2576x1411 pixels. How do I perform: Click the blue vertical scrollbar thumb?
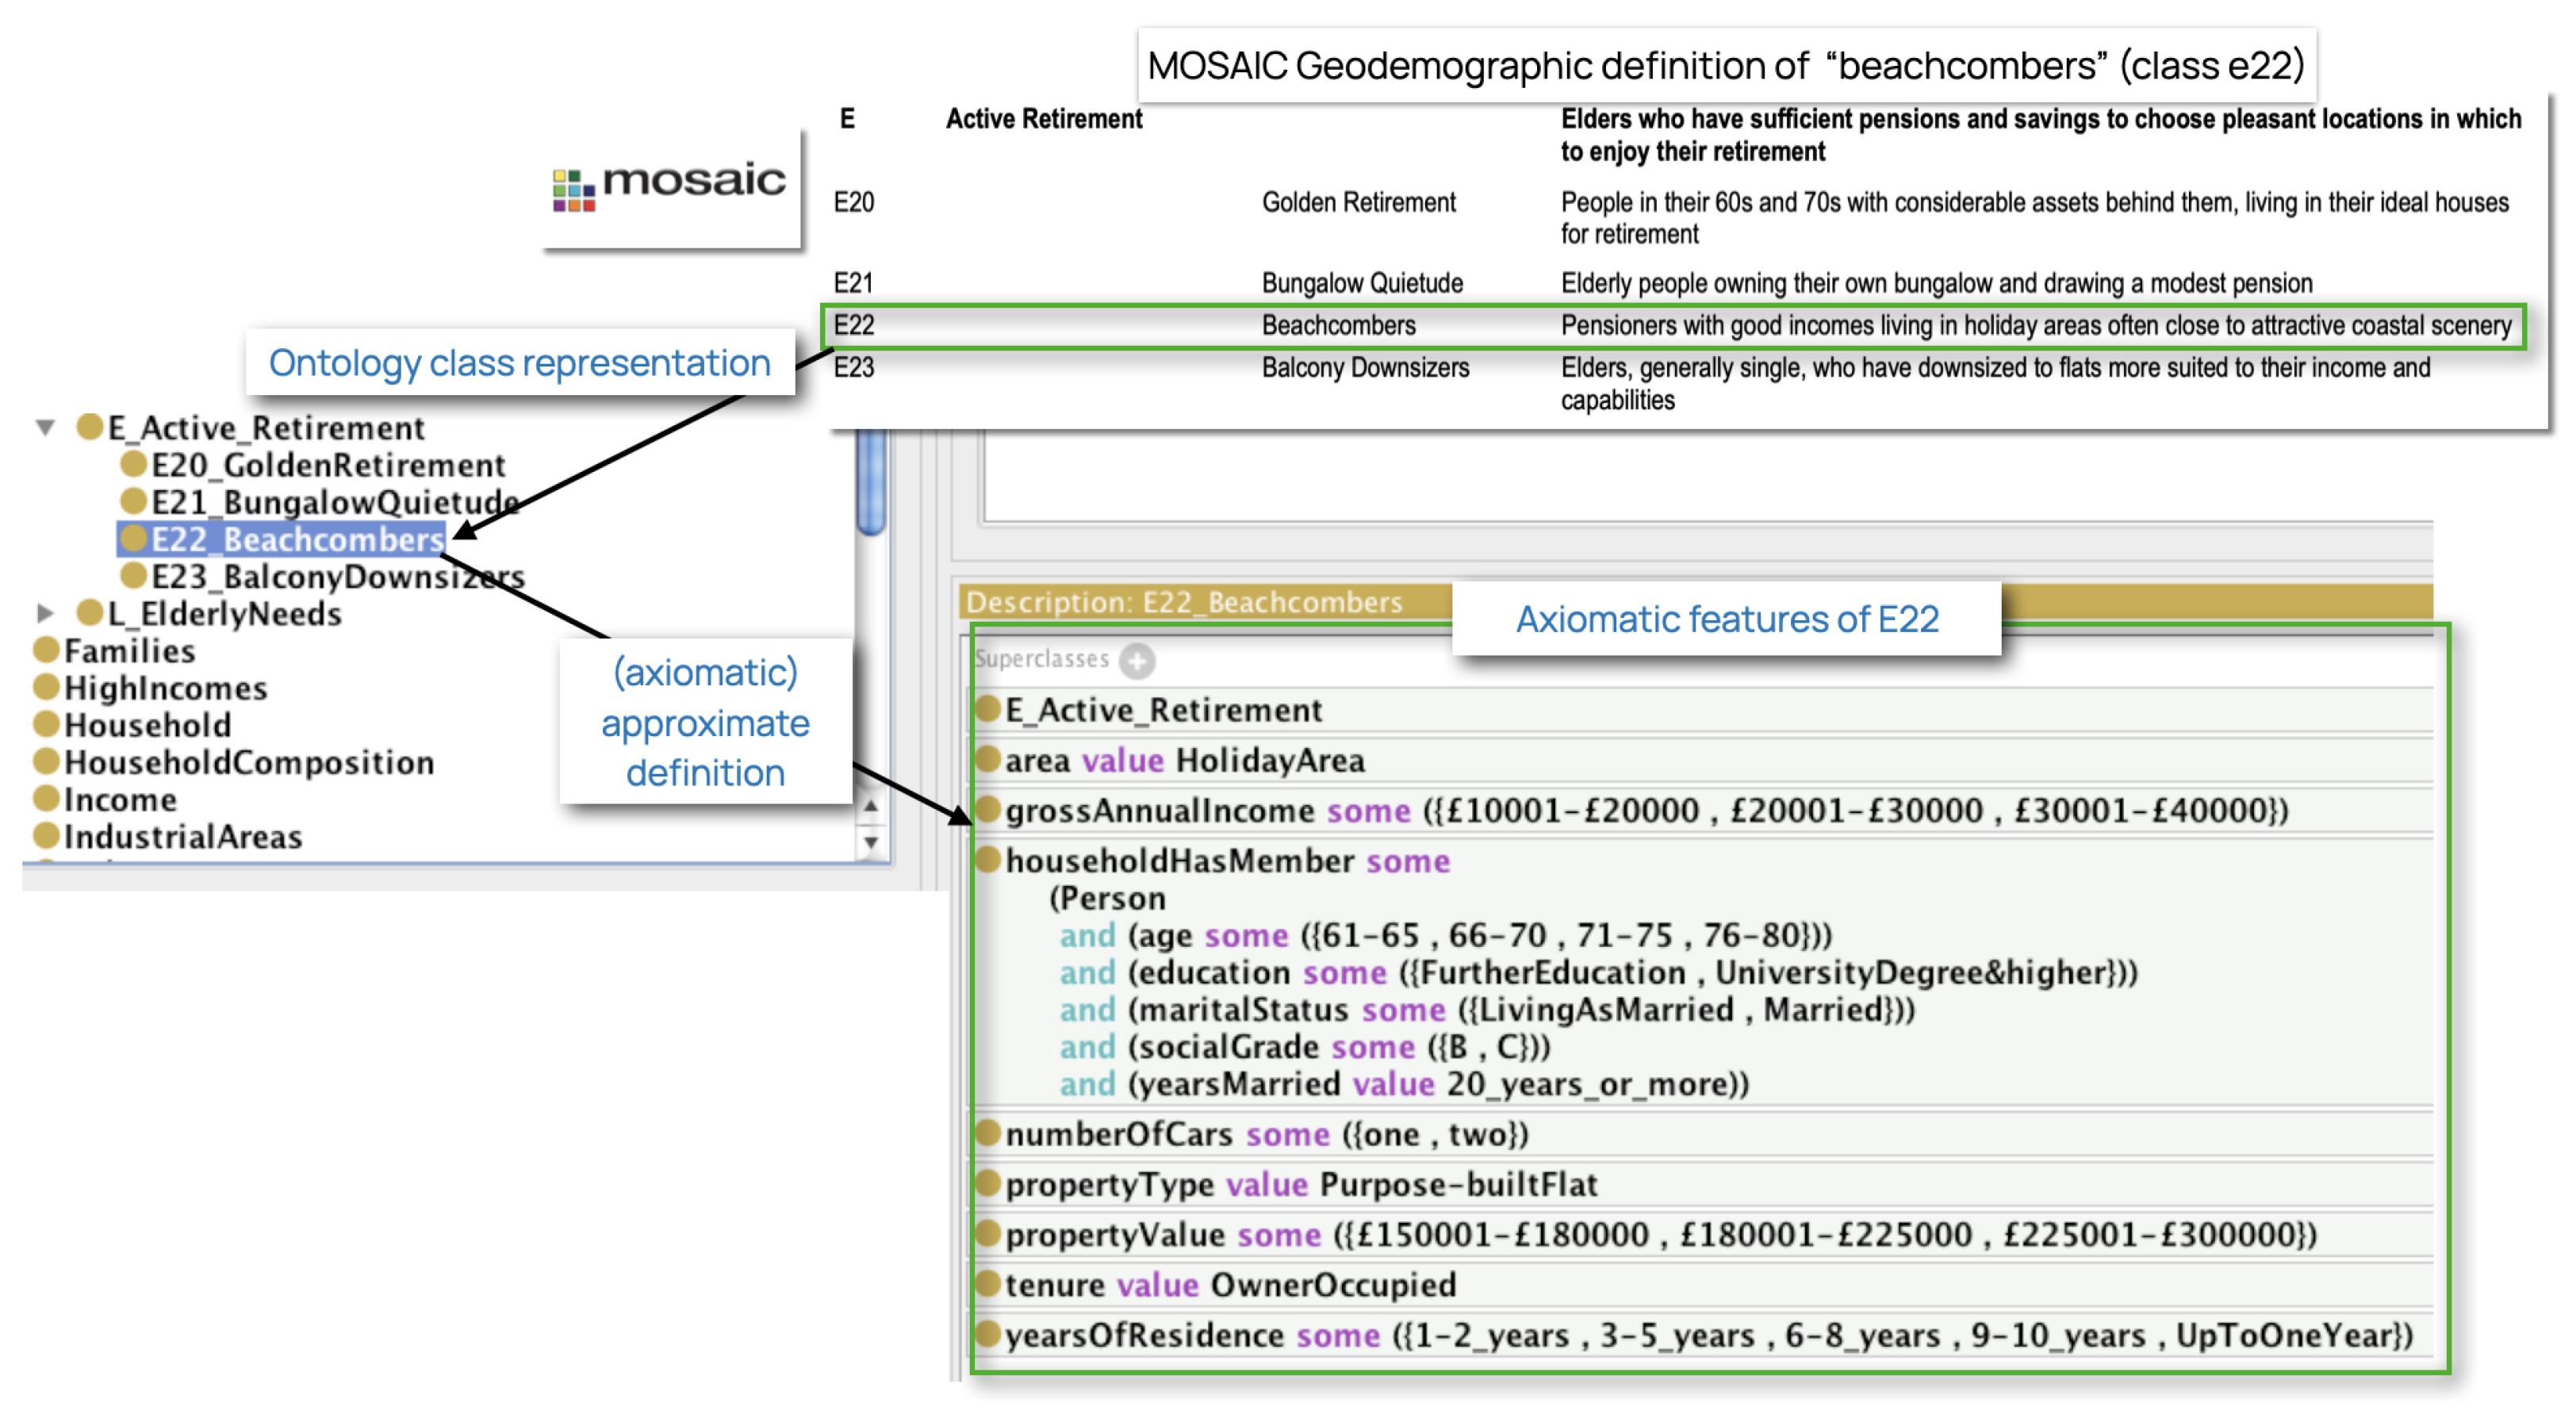click(871, 482)
